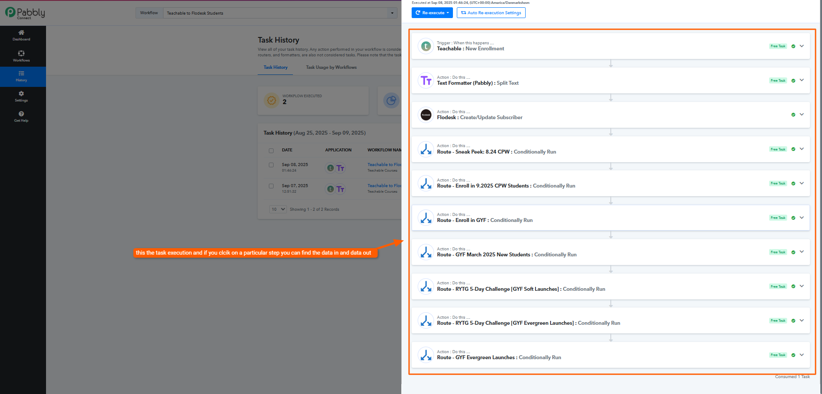This screenshot has width=822, height=394.
Task: Click the "Executed at Sep 08, 2025" timestamp text
Action: pyautogui.click(x=471, y=3)
